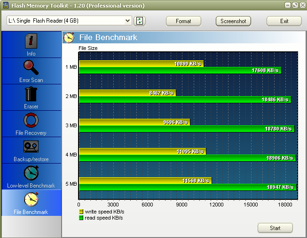
Task: Click the app icon in title bar
Action: (6, 5)
